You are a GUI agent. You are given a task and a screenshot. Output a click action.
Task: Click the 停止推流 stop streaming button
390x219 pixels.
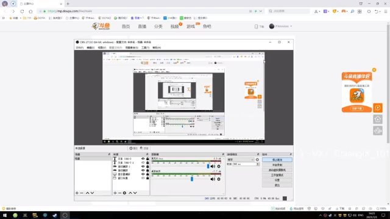pos(277,160)
